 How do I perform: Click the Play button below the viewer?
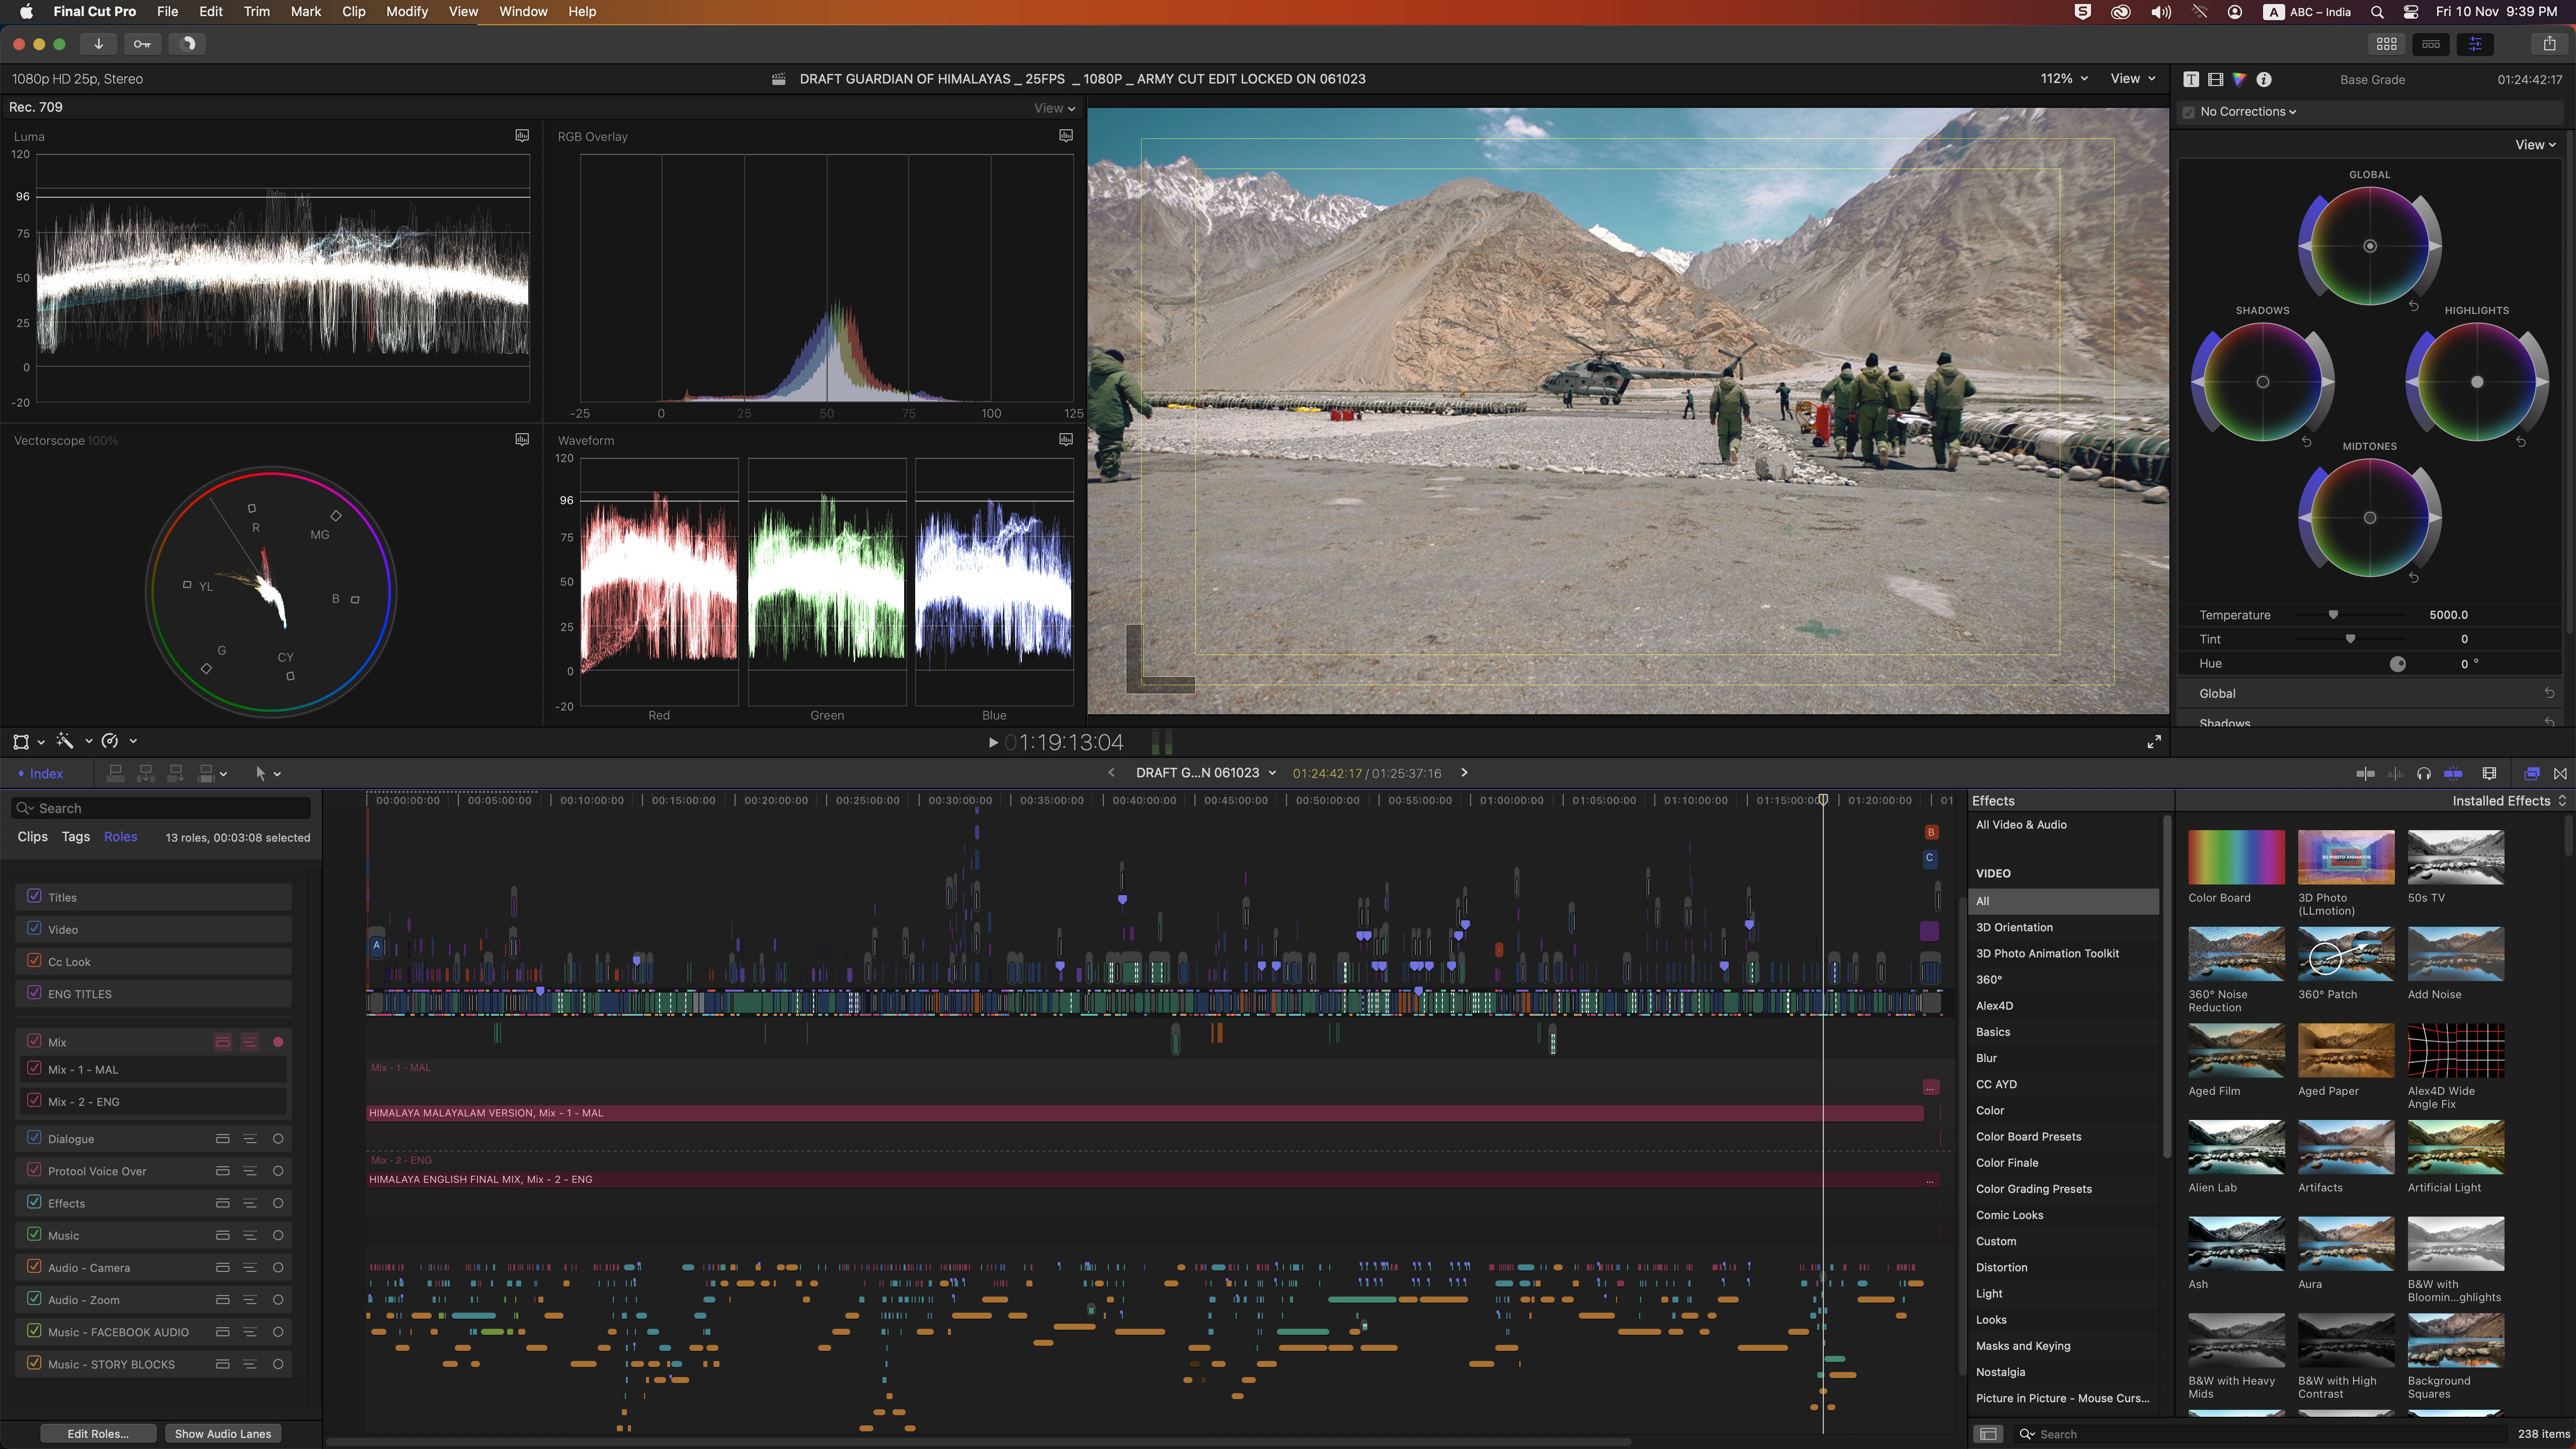click(x=992, y=742)
